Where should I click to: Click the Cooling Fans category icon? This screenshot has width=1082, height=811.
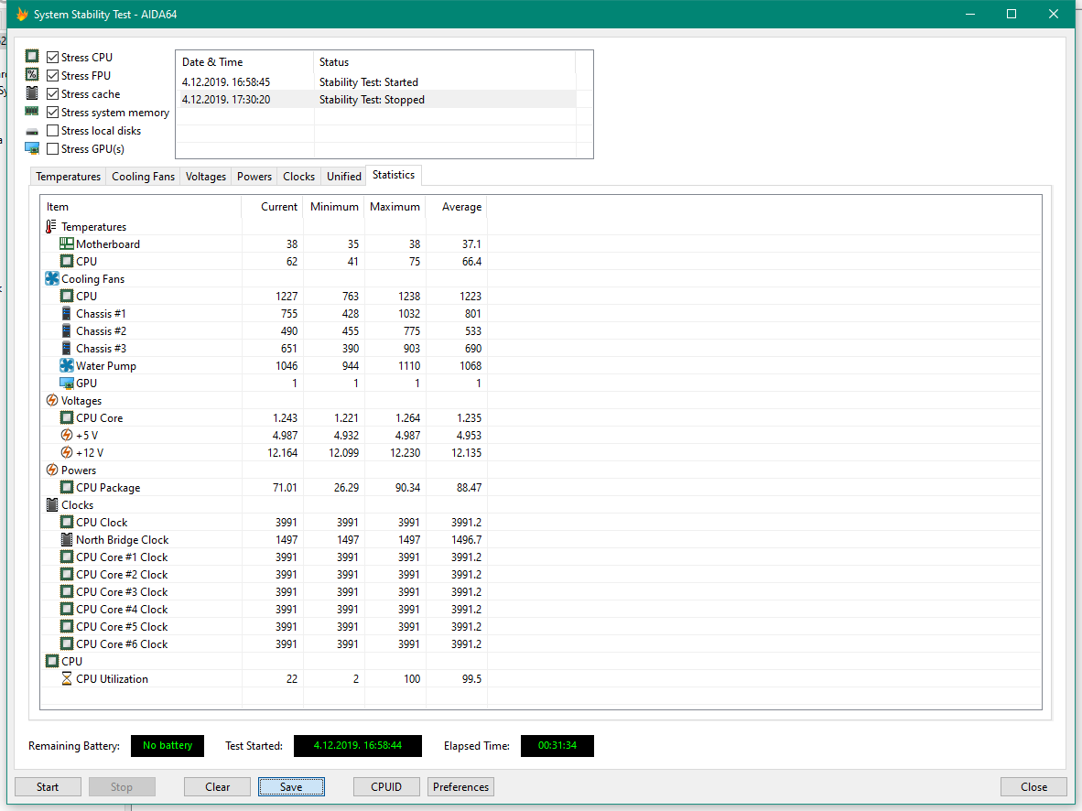coord(52,279)
